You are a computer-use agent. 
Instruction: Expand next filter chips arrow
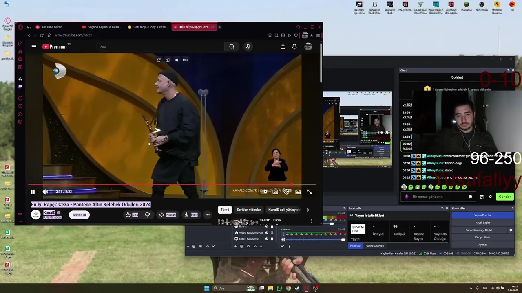[308, 210]
